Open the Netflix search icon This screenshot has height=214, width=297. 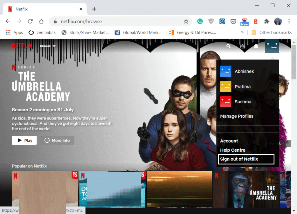(x=229, y=46)
